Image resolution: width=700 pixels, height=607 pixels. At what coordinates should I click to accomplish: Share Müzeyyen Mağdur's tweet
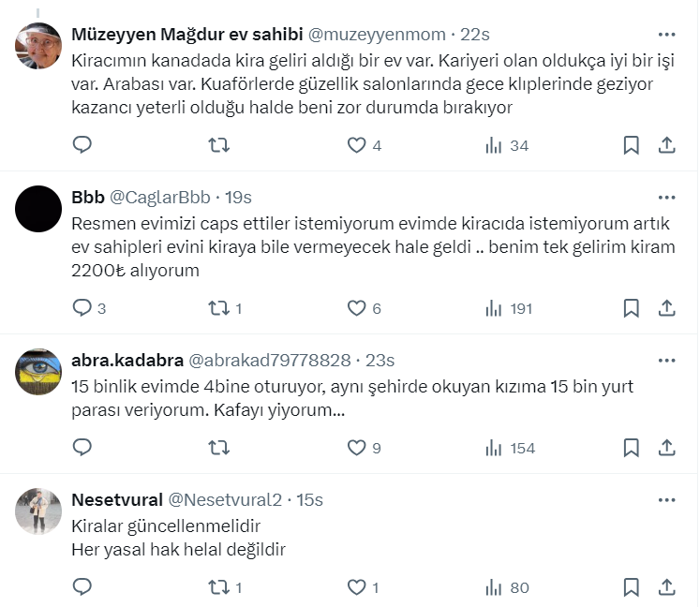tap(667, 145)
